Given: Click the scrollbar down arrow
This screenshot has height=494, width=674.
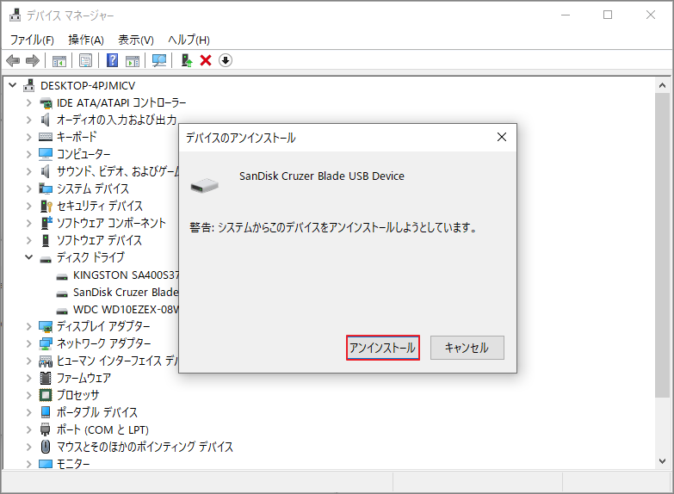Looking at the screenshot, I should point(662,461).
